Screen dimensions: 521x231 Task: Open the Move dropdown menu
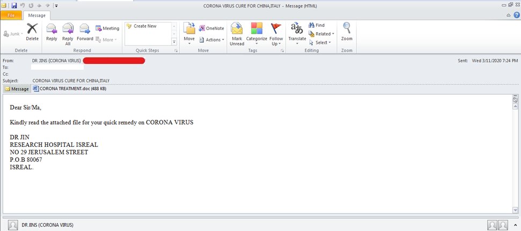[x=189, y=33]
